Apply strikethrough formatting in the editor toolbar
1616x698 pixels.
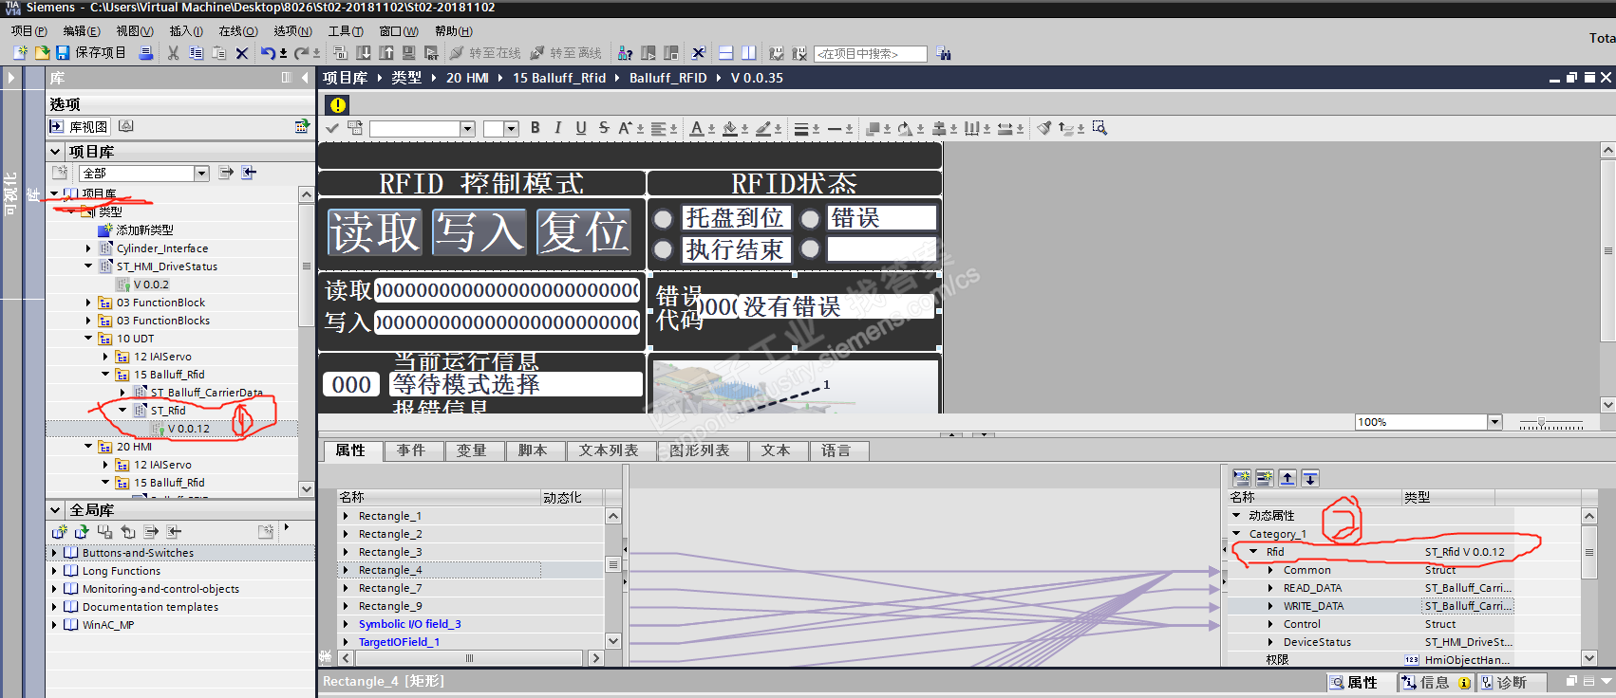604,128
